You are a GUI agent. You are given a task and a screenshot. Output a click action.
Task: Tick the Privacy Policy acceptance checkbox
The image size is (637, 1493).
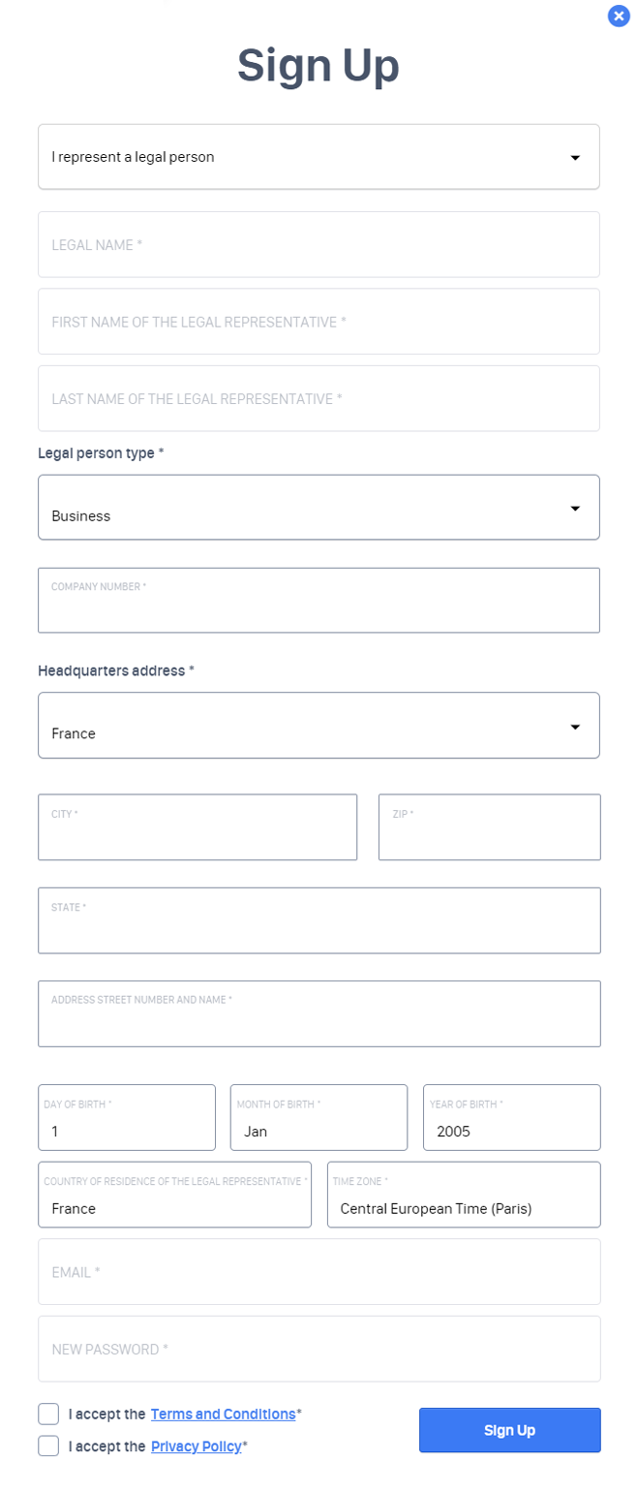click(x=48, y=1446)
